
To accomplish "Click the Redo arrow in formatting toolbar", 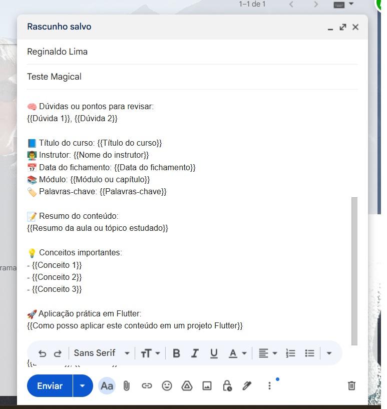I will [x=58, y=354].
